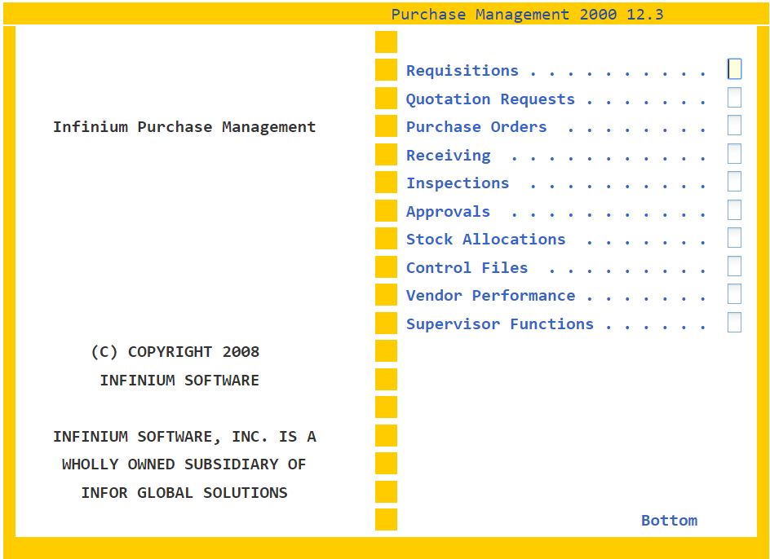Click the "INFINIUM SOFTWARE" line under the copyright
This screenshot has height=559, width=770.
tap(179, 381)
